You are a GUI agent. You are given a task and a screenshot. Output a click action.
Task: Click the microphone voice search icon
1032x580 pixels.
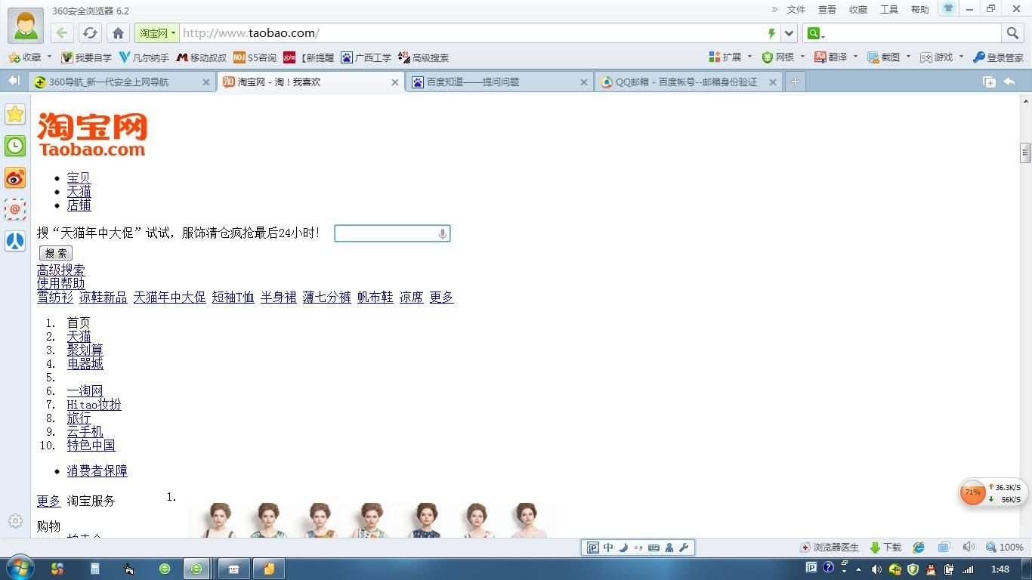pyautogui.click(x=443, y=234)
